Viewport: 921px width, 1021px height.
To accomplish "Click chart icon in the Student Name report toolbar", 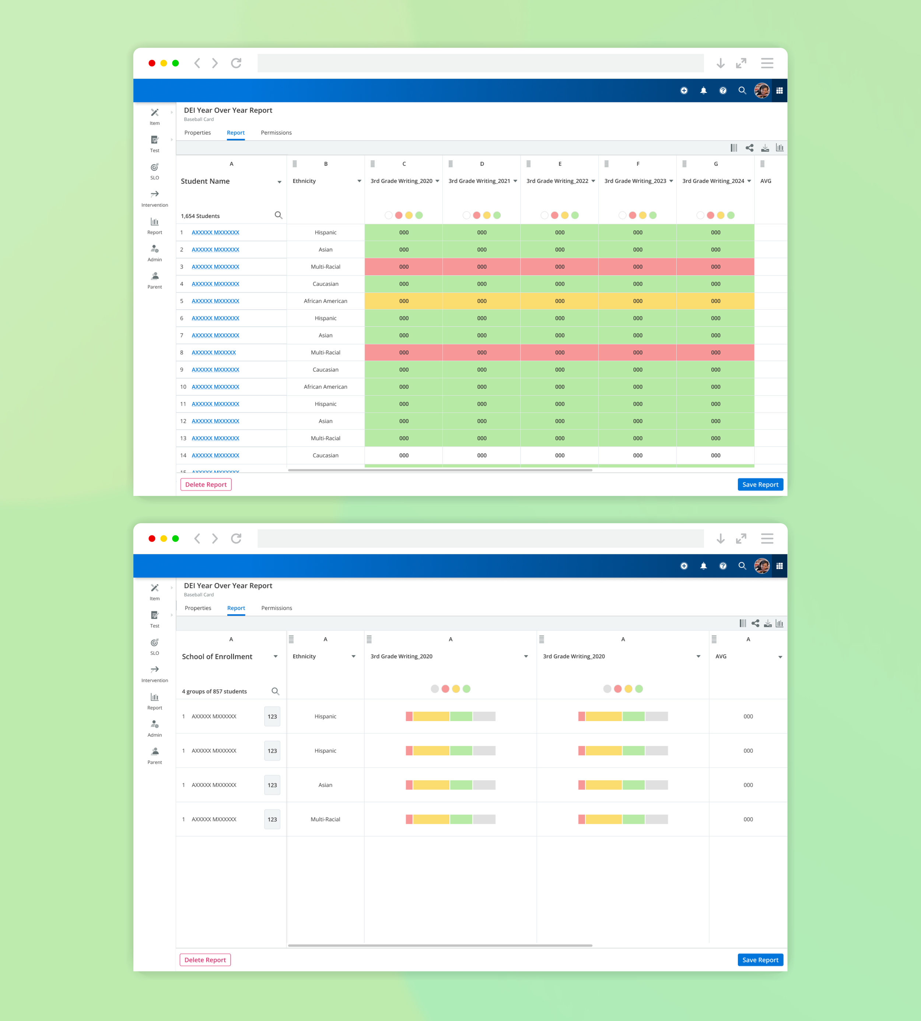I will 779,148.
